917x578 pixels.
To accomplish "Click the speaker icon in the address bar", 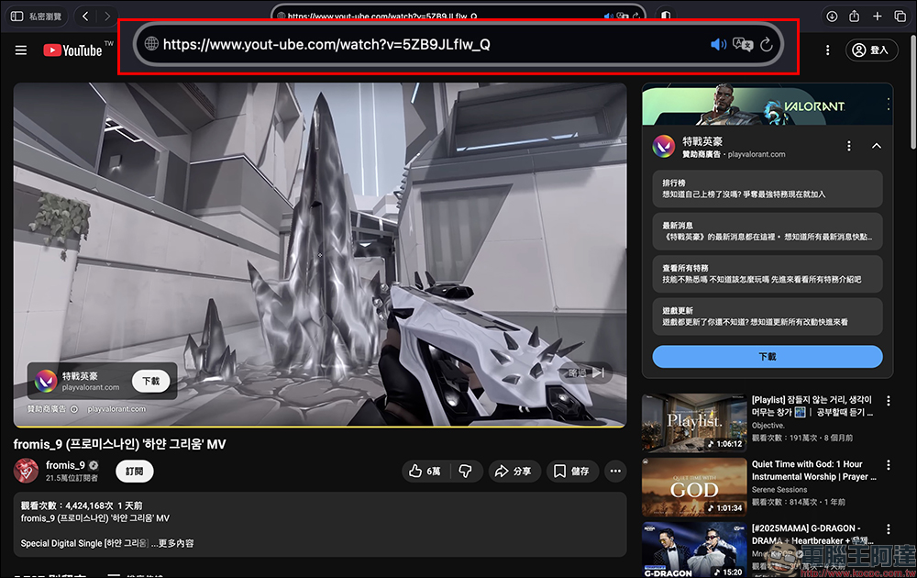I will point(718,43).
